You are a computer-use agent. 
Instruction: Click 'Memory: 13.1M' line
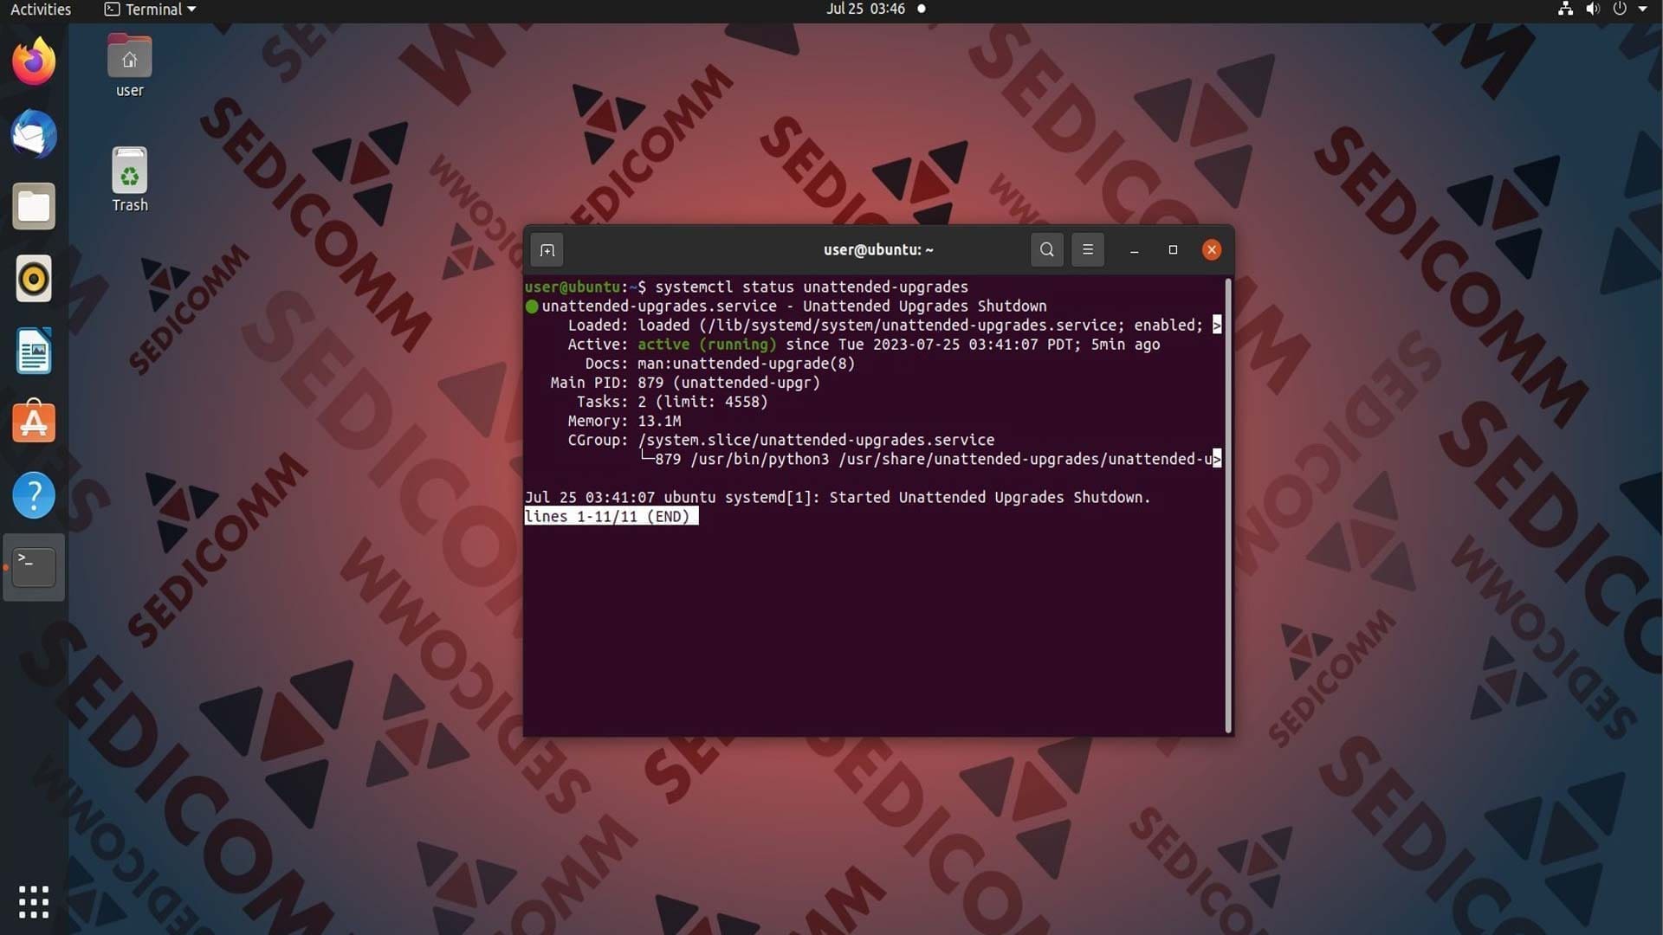[624, 422]
